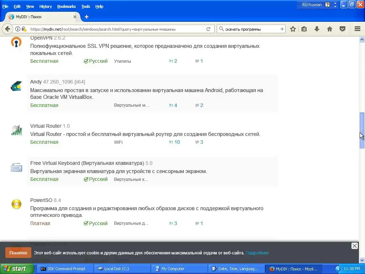The width and height of the screenshot is (365, 274).
Task: Open questions count 3 for PowerISO
Action: (x=173, y=223)
